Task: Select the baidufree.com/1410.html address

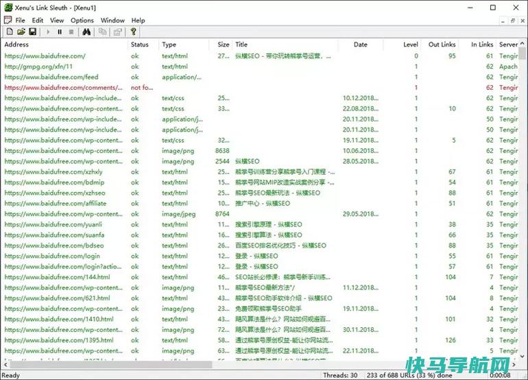Action: click(59, 319)
